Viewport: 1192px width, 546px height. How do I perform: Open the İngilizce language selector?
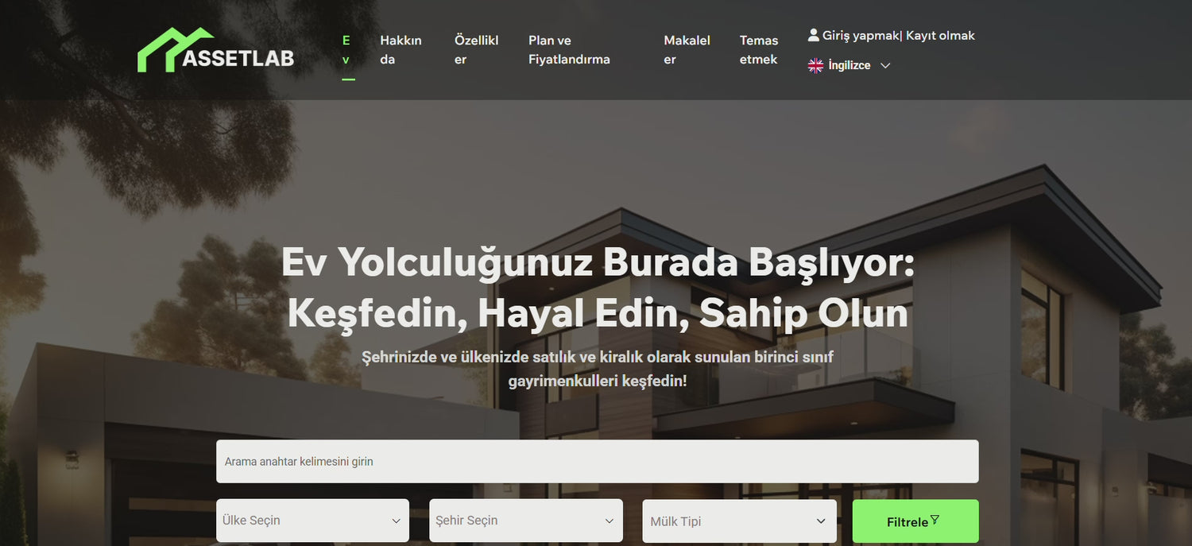tap(849, 65)
